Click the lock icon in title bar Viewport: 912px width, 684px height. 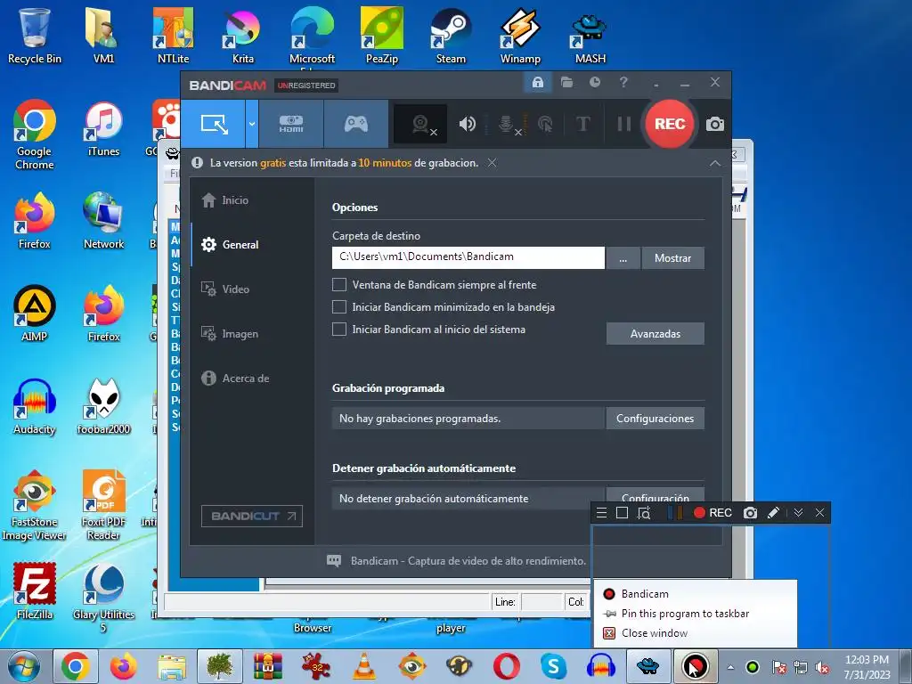pyautogui.click(x=537, y=82)
